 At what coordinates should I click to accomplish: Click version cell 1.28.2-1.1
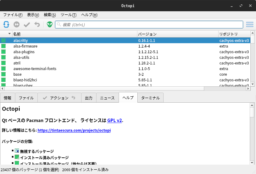pyautogui.click(x=147, y=63)
